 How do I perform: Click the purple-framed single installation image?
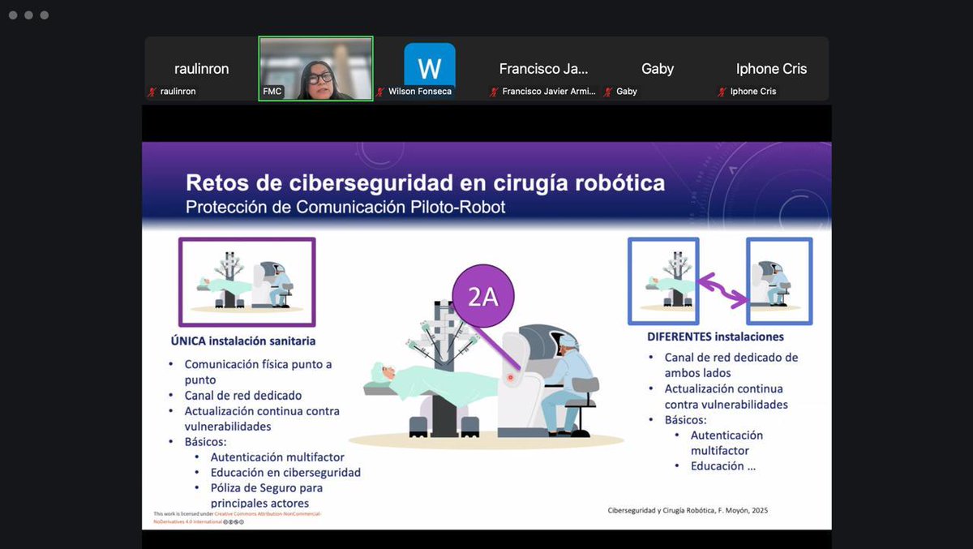[x=247, y=281]
